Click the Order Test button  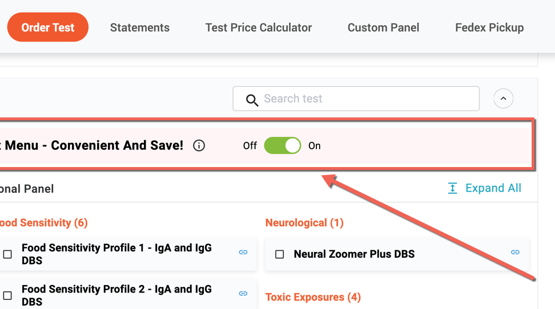point(48,27)
